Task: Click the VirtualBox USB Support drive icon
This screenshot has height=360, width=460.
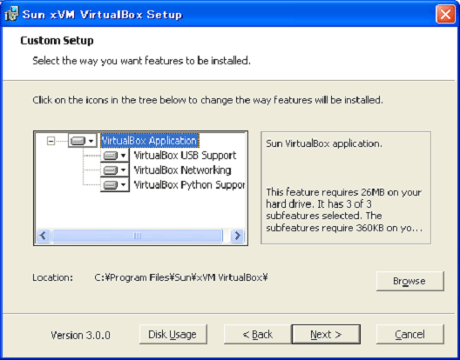Action: pos(111,156)
